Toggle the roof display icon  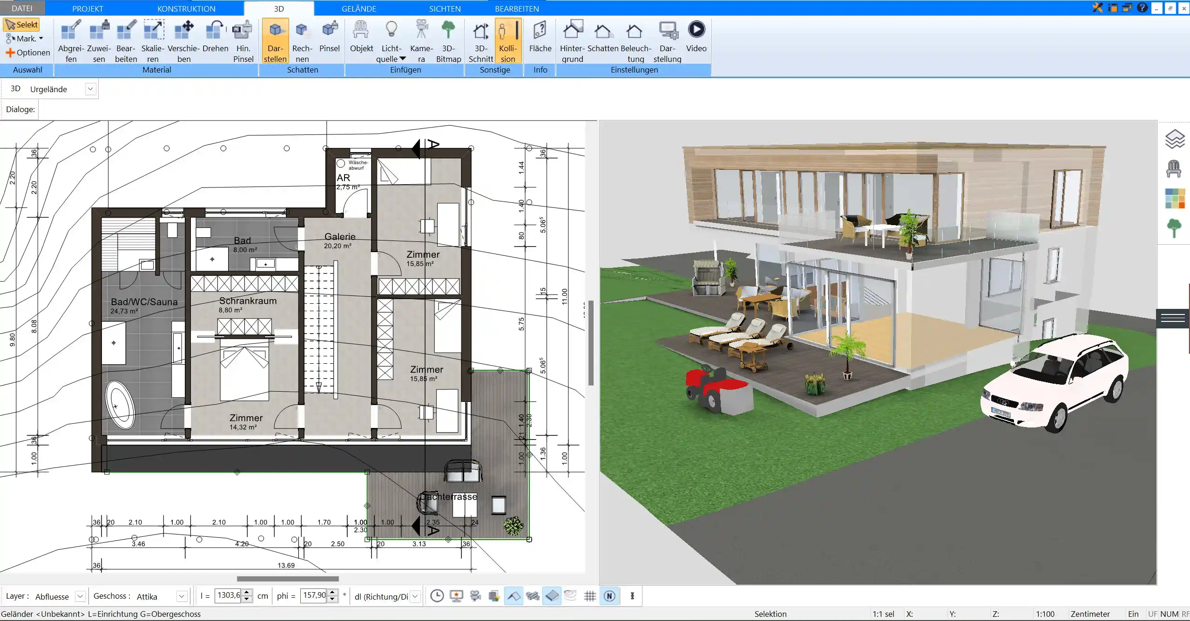click(x=514, y=596)
